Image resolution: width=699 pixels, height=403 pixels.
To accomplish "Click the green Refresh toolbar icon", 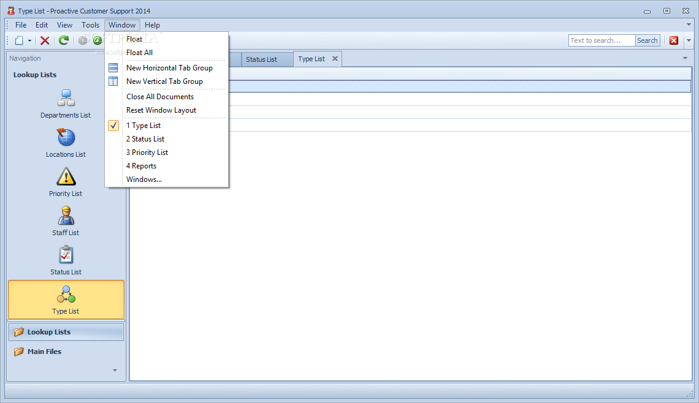I will coord(64,40).
